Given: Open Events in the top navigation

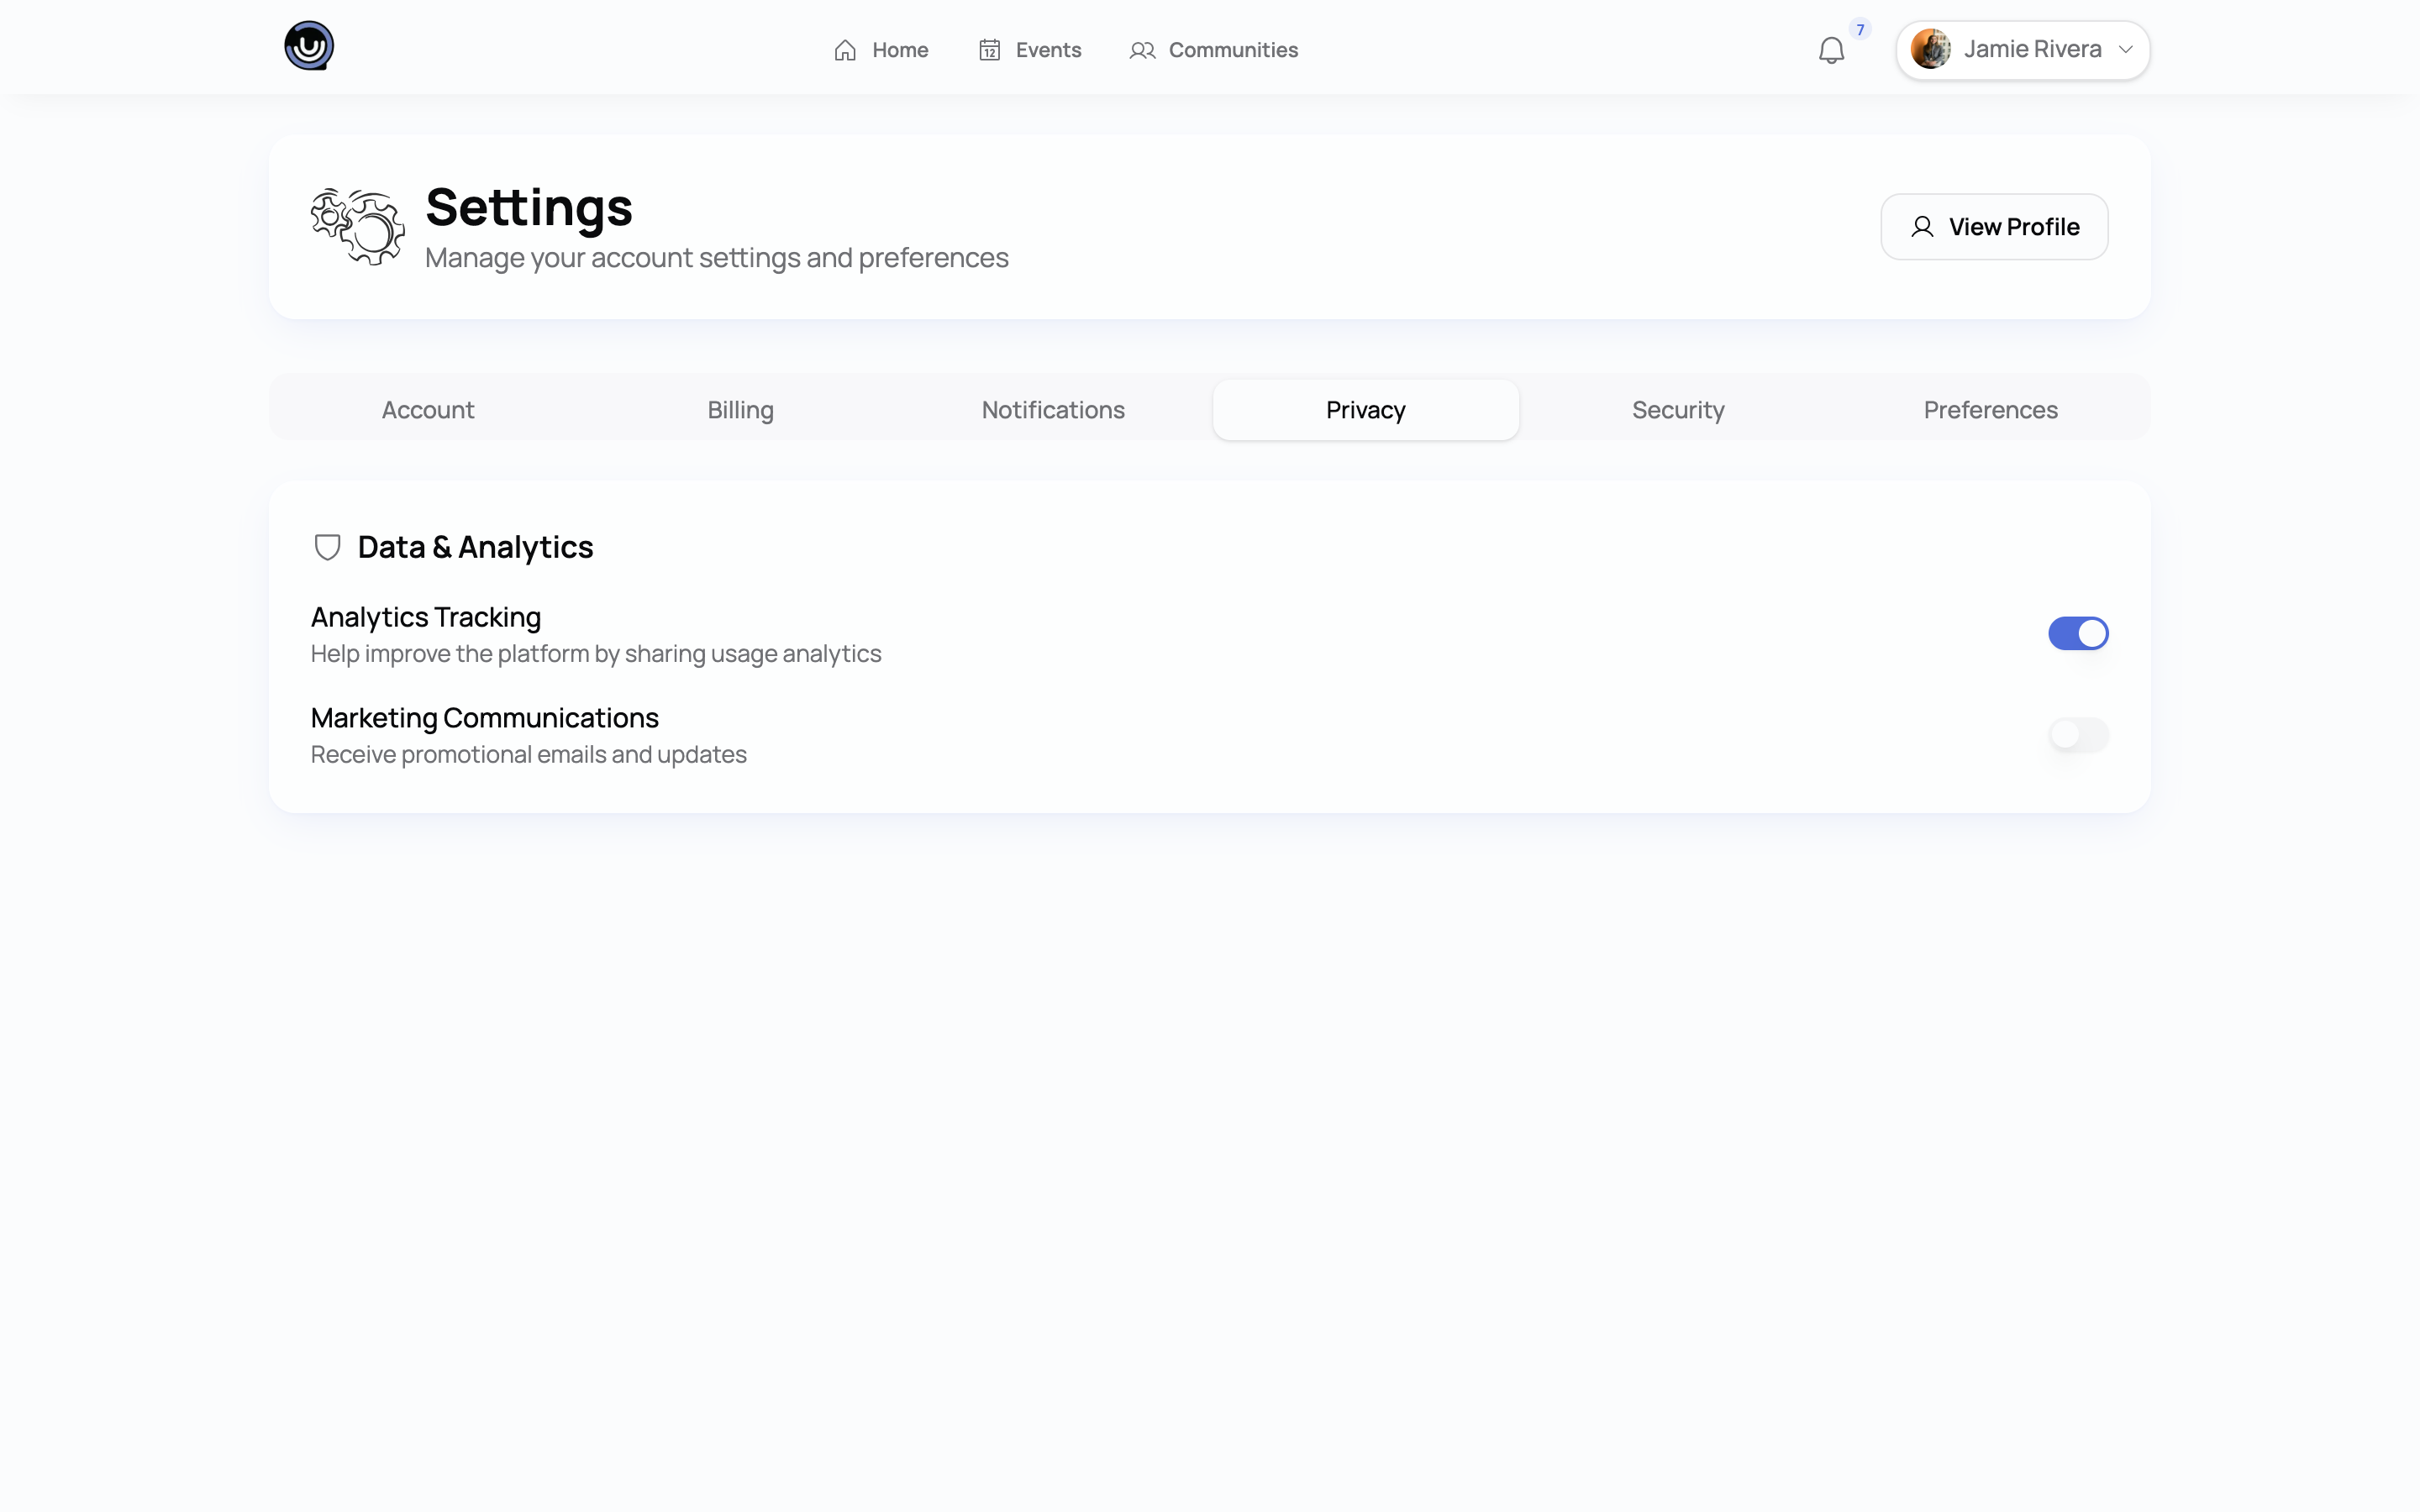Looking at the screenshot, I should 1029,50.
